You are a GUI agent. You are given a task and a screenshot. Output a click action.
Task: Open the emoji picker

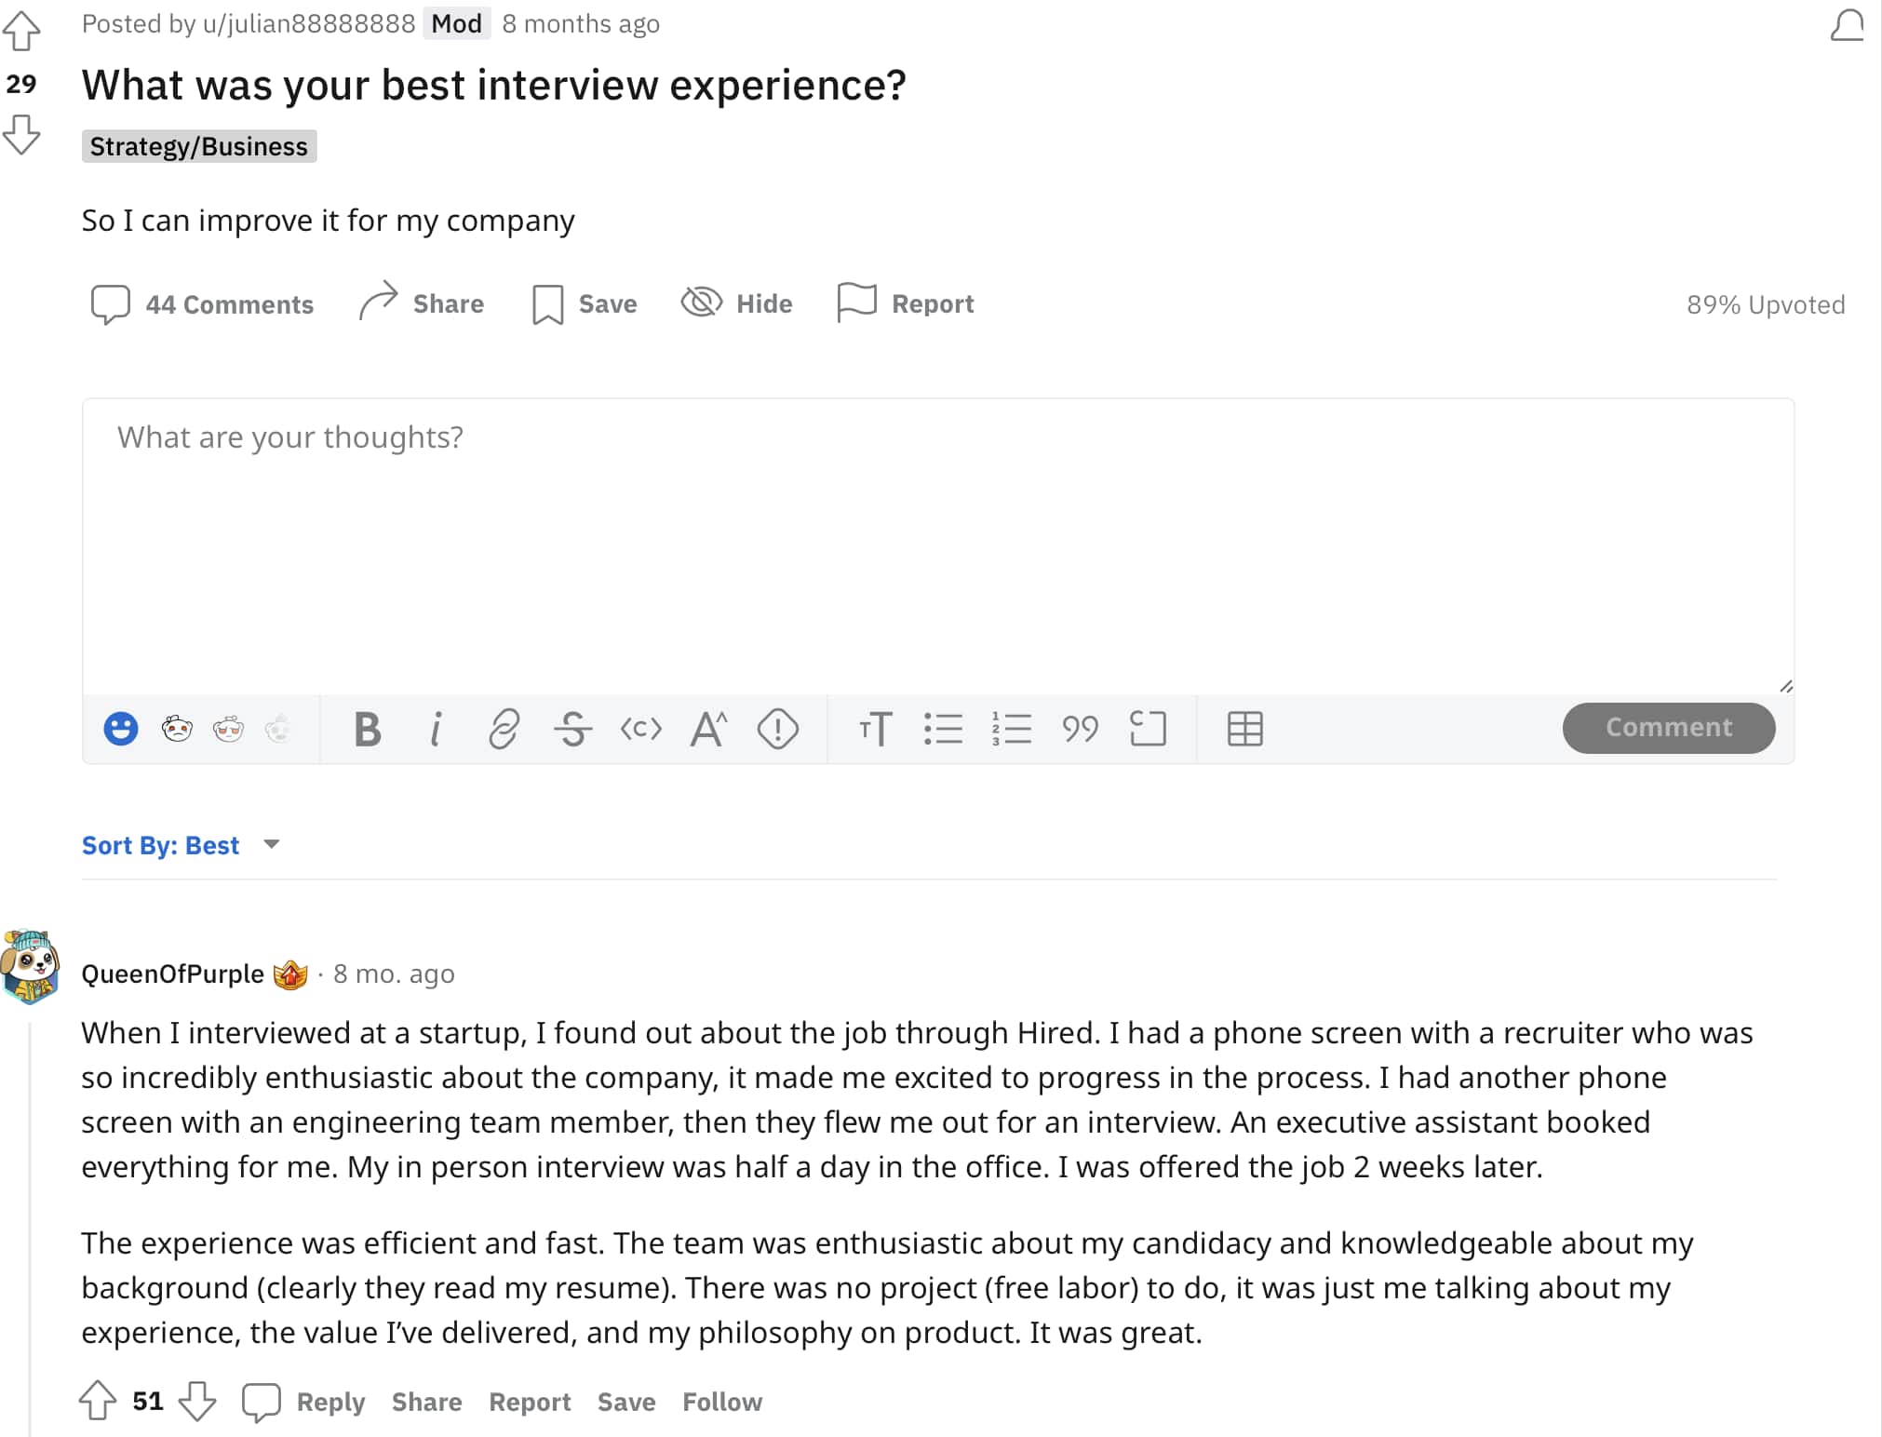(120, 729)
